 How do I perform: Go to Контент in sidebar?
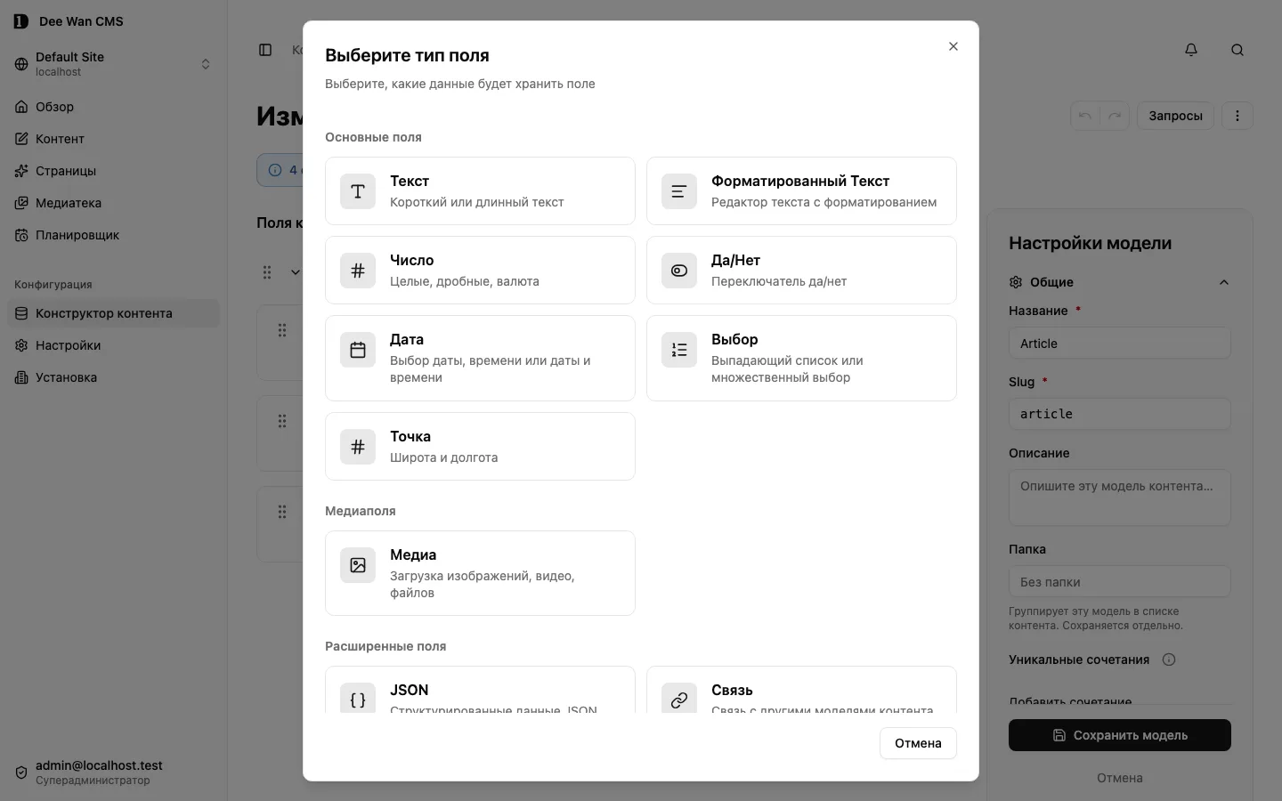114,139
